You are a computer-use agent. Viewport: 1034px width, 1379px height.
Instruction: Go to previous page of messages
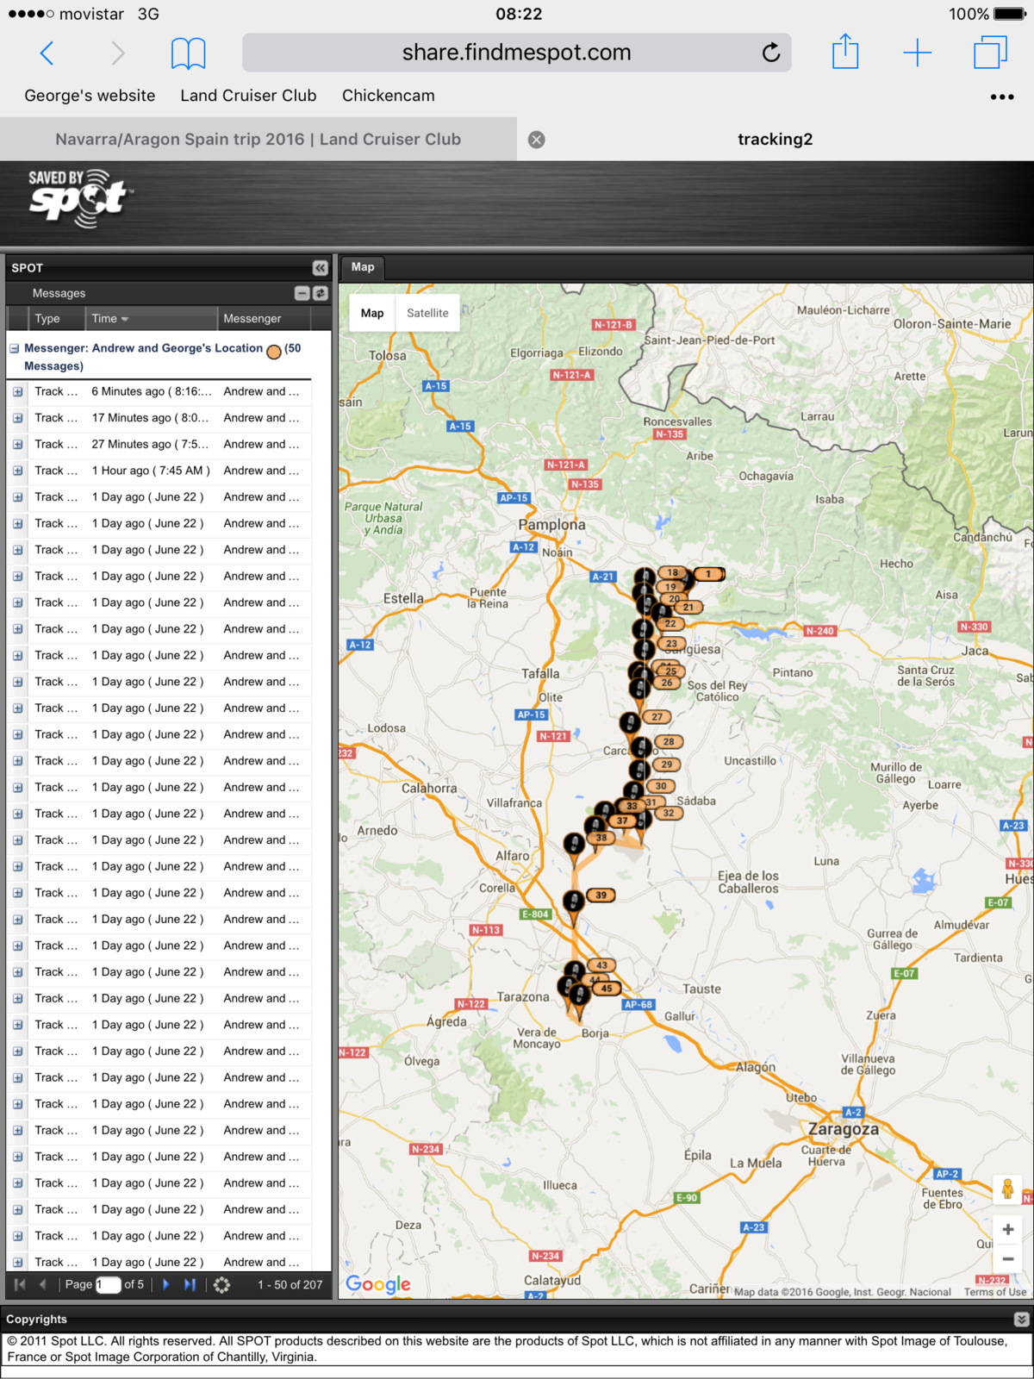click(42, 1284)
